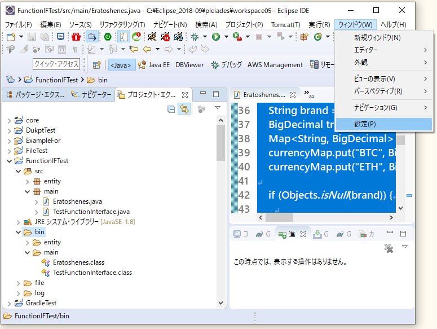437x329 pixels.
Task: Select TestFunctionInterface.java in the tree
Action: coord(91,212)
